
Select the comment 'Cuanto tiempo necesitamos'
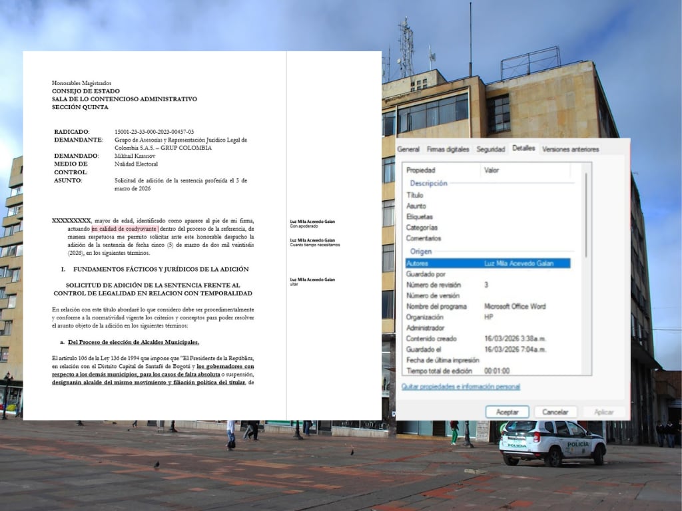pos(316,242)
